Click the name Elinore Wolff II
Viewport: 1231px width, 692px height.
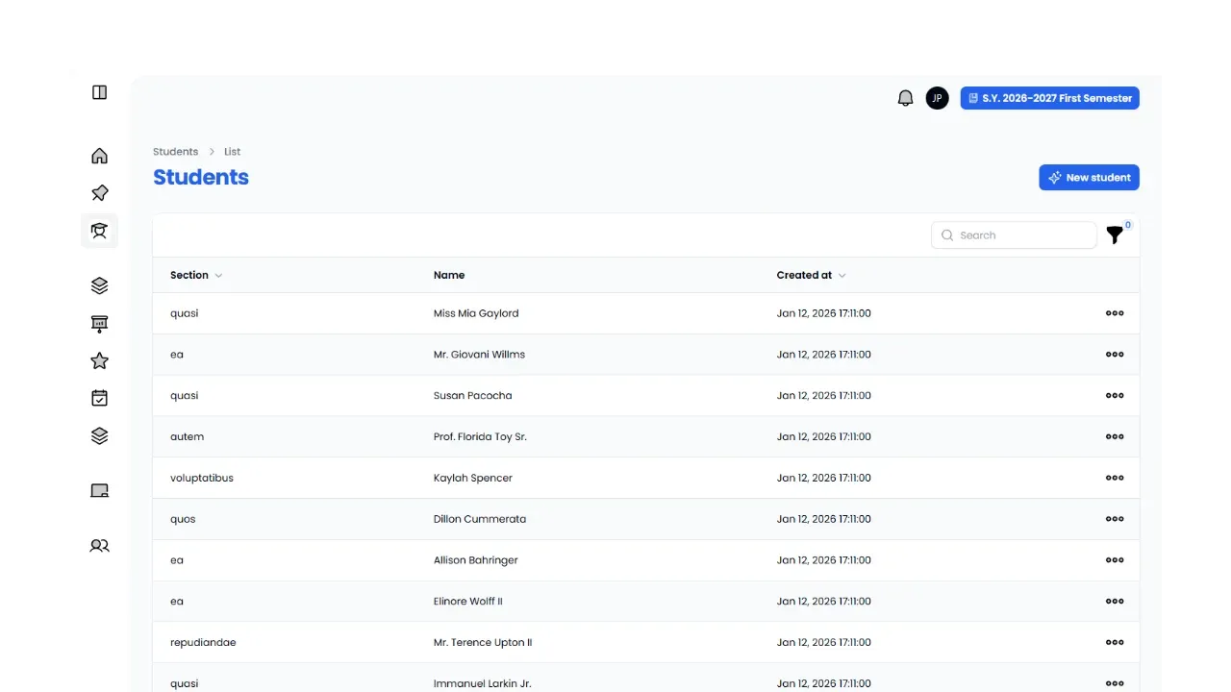[468, 602]
